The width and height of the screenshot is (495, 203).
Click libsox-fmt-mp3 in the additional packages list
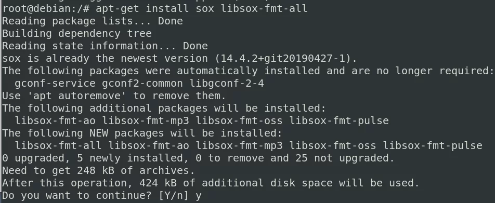(146, 121)
